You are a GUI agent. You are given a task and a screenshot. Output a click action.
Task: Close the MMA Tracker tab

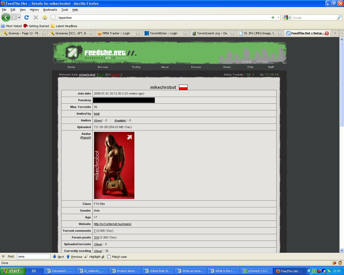138,33
